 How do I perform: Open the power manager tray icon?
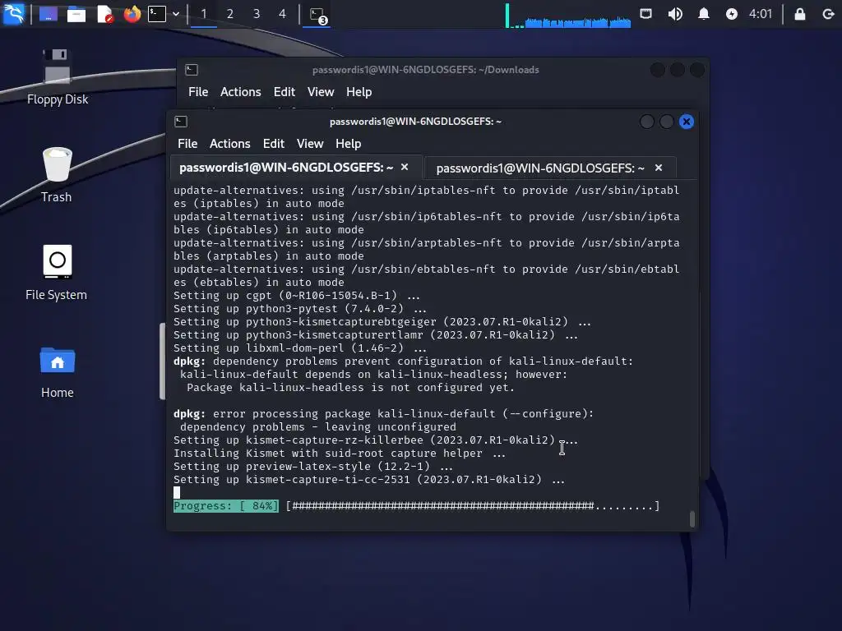pyautogui.click(x=731, y=14)
